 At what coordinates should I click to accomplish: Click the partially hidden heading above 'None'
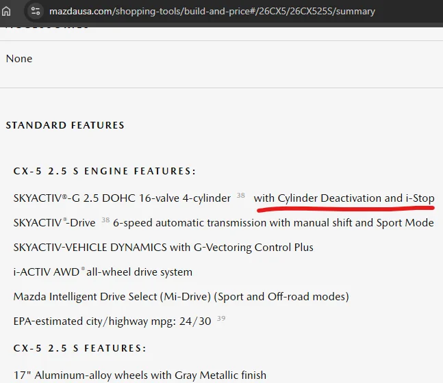[48, 26]
